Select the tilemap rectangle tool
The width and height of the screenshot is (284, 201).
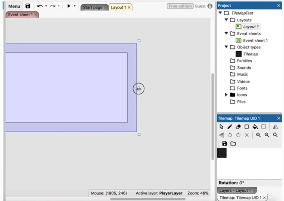coord(246,127)
